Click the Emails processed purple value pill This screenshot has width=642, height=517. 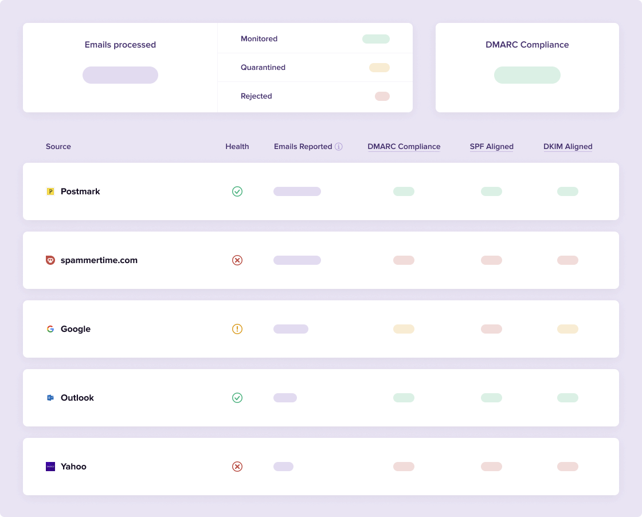tap(120, 75)
